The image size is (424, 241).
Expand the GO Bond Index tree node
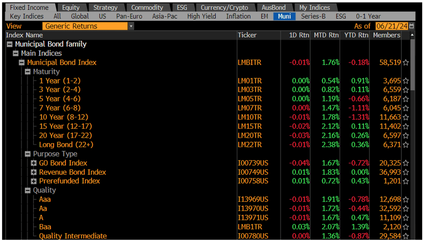(x=33, y=163)
